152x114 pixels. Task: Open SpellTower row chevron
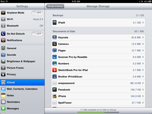143,103
